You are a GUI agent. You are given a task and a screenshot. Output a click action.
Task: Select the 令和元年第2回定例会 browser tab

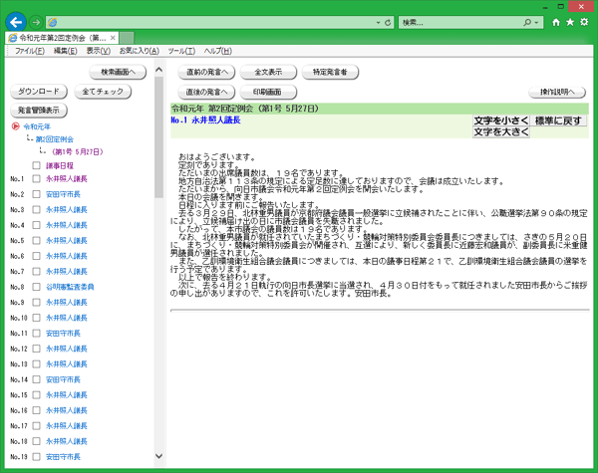(x=61, y=38)
